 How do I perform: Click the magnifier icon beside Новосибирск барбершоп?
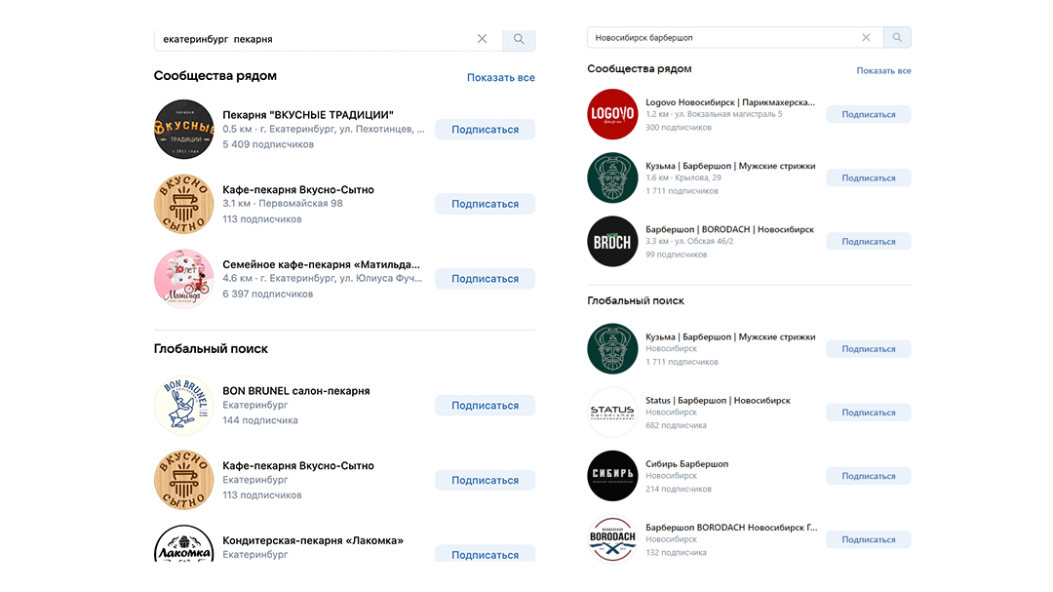click(x=897, y=38)
